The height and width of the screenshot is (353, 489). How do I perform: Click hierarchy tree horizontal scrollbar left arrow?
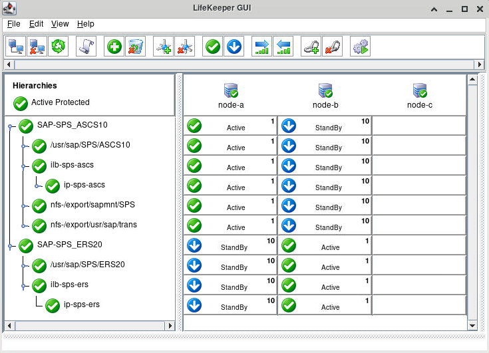[9, 326]
